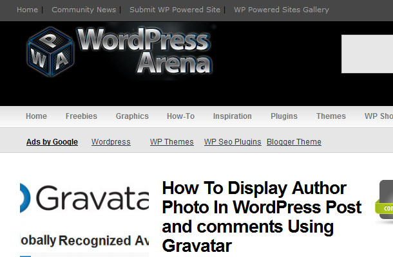Open Home in the top gray bar
This screenshot has width=393, height=257.
coord(27,10)
